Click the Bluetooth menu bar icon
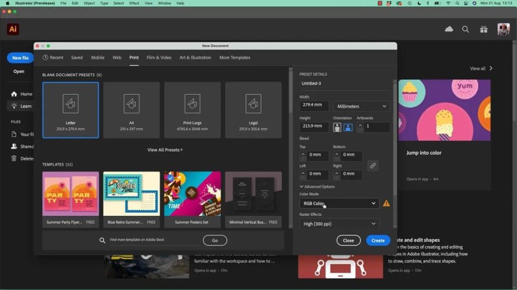This screenshot has height=290, width=517. pyautogui.click(x=428, y=3)
